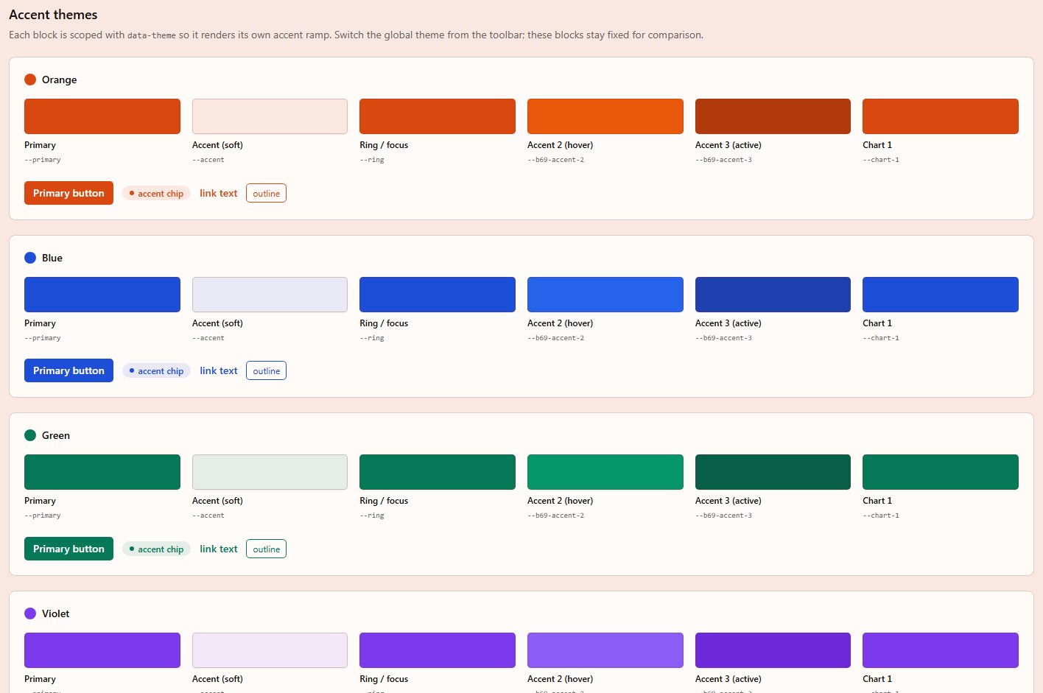
Task: Click the Green --ring variable label
Action: click(x=372, y=516)
